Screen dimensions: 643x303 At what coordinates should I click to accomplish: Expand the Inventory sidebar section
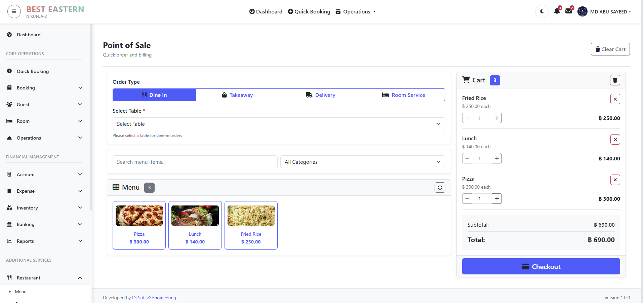[44, 208]
